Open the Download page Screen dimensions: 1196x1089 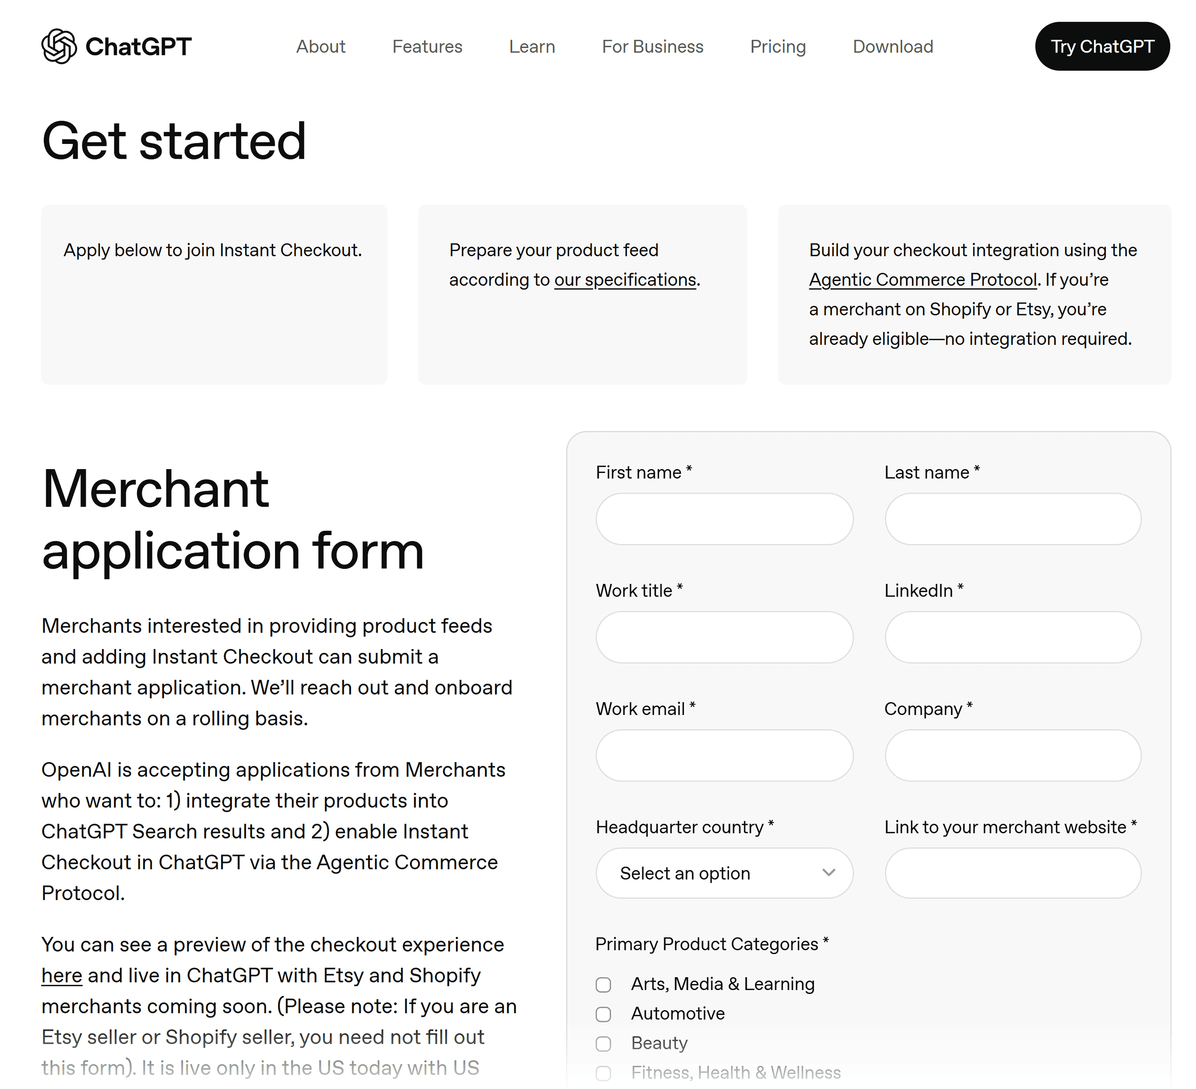892,46
